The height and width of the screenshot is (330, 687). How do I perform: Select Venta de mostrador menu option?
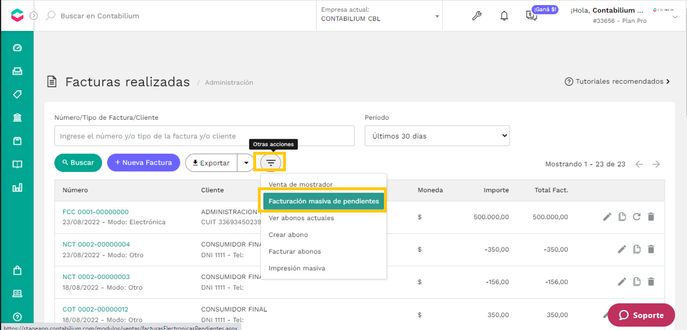tap(324, 184)
